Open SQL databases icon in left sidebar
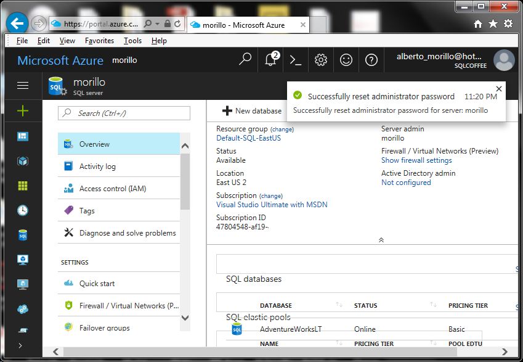Image resolution: width=523 pixels, height=362 pixels. (x=23, y=235)
